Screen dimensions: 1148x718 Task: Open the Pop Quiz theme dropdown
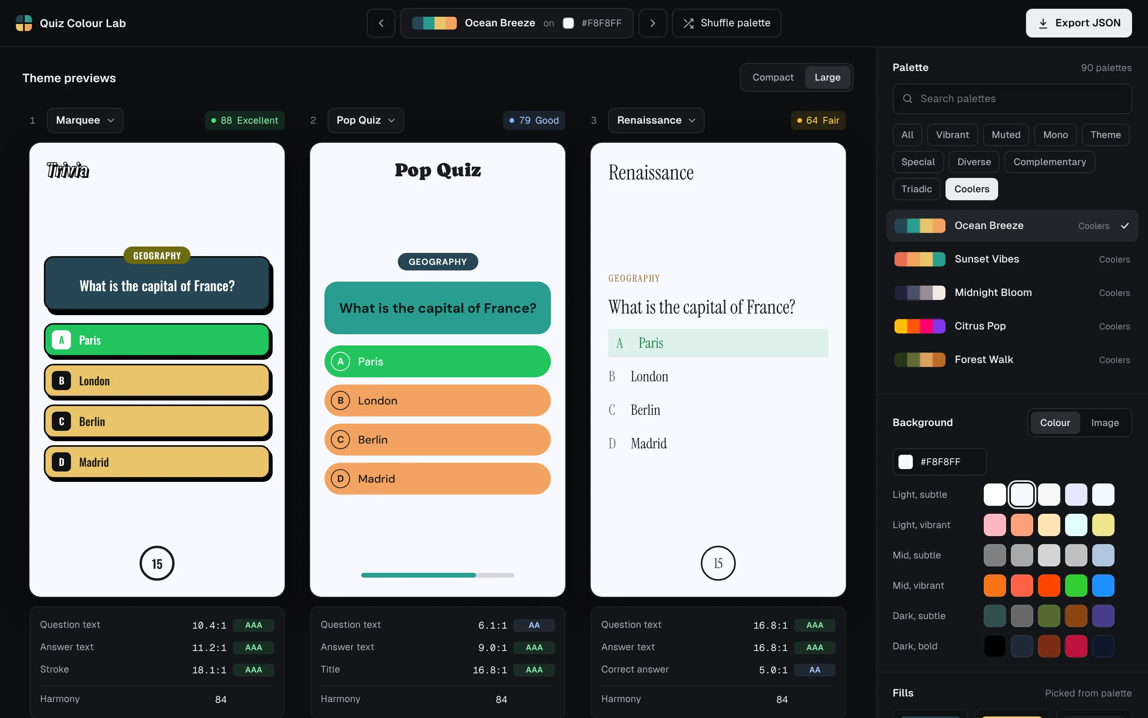click(365, 120)
